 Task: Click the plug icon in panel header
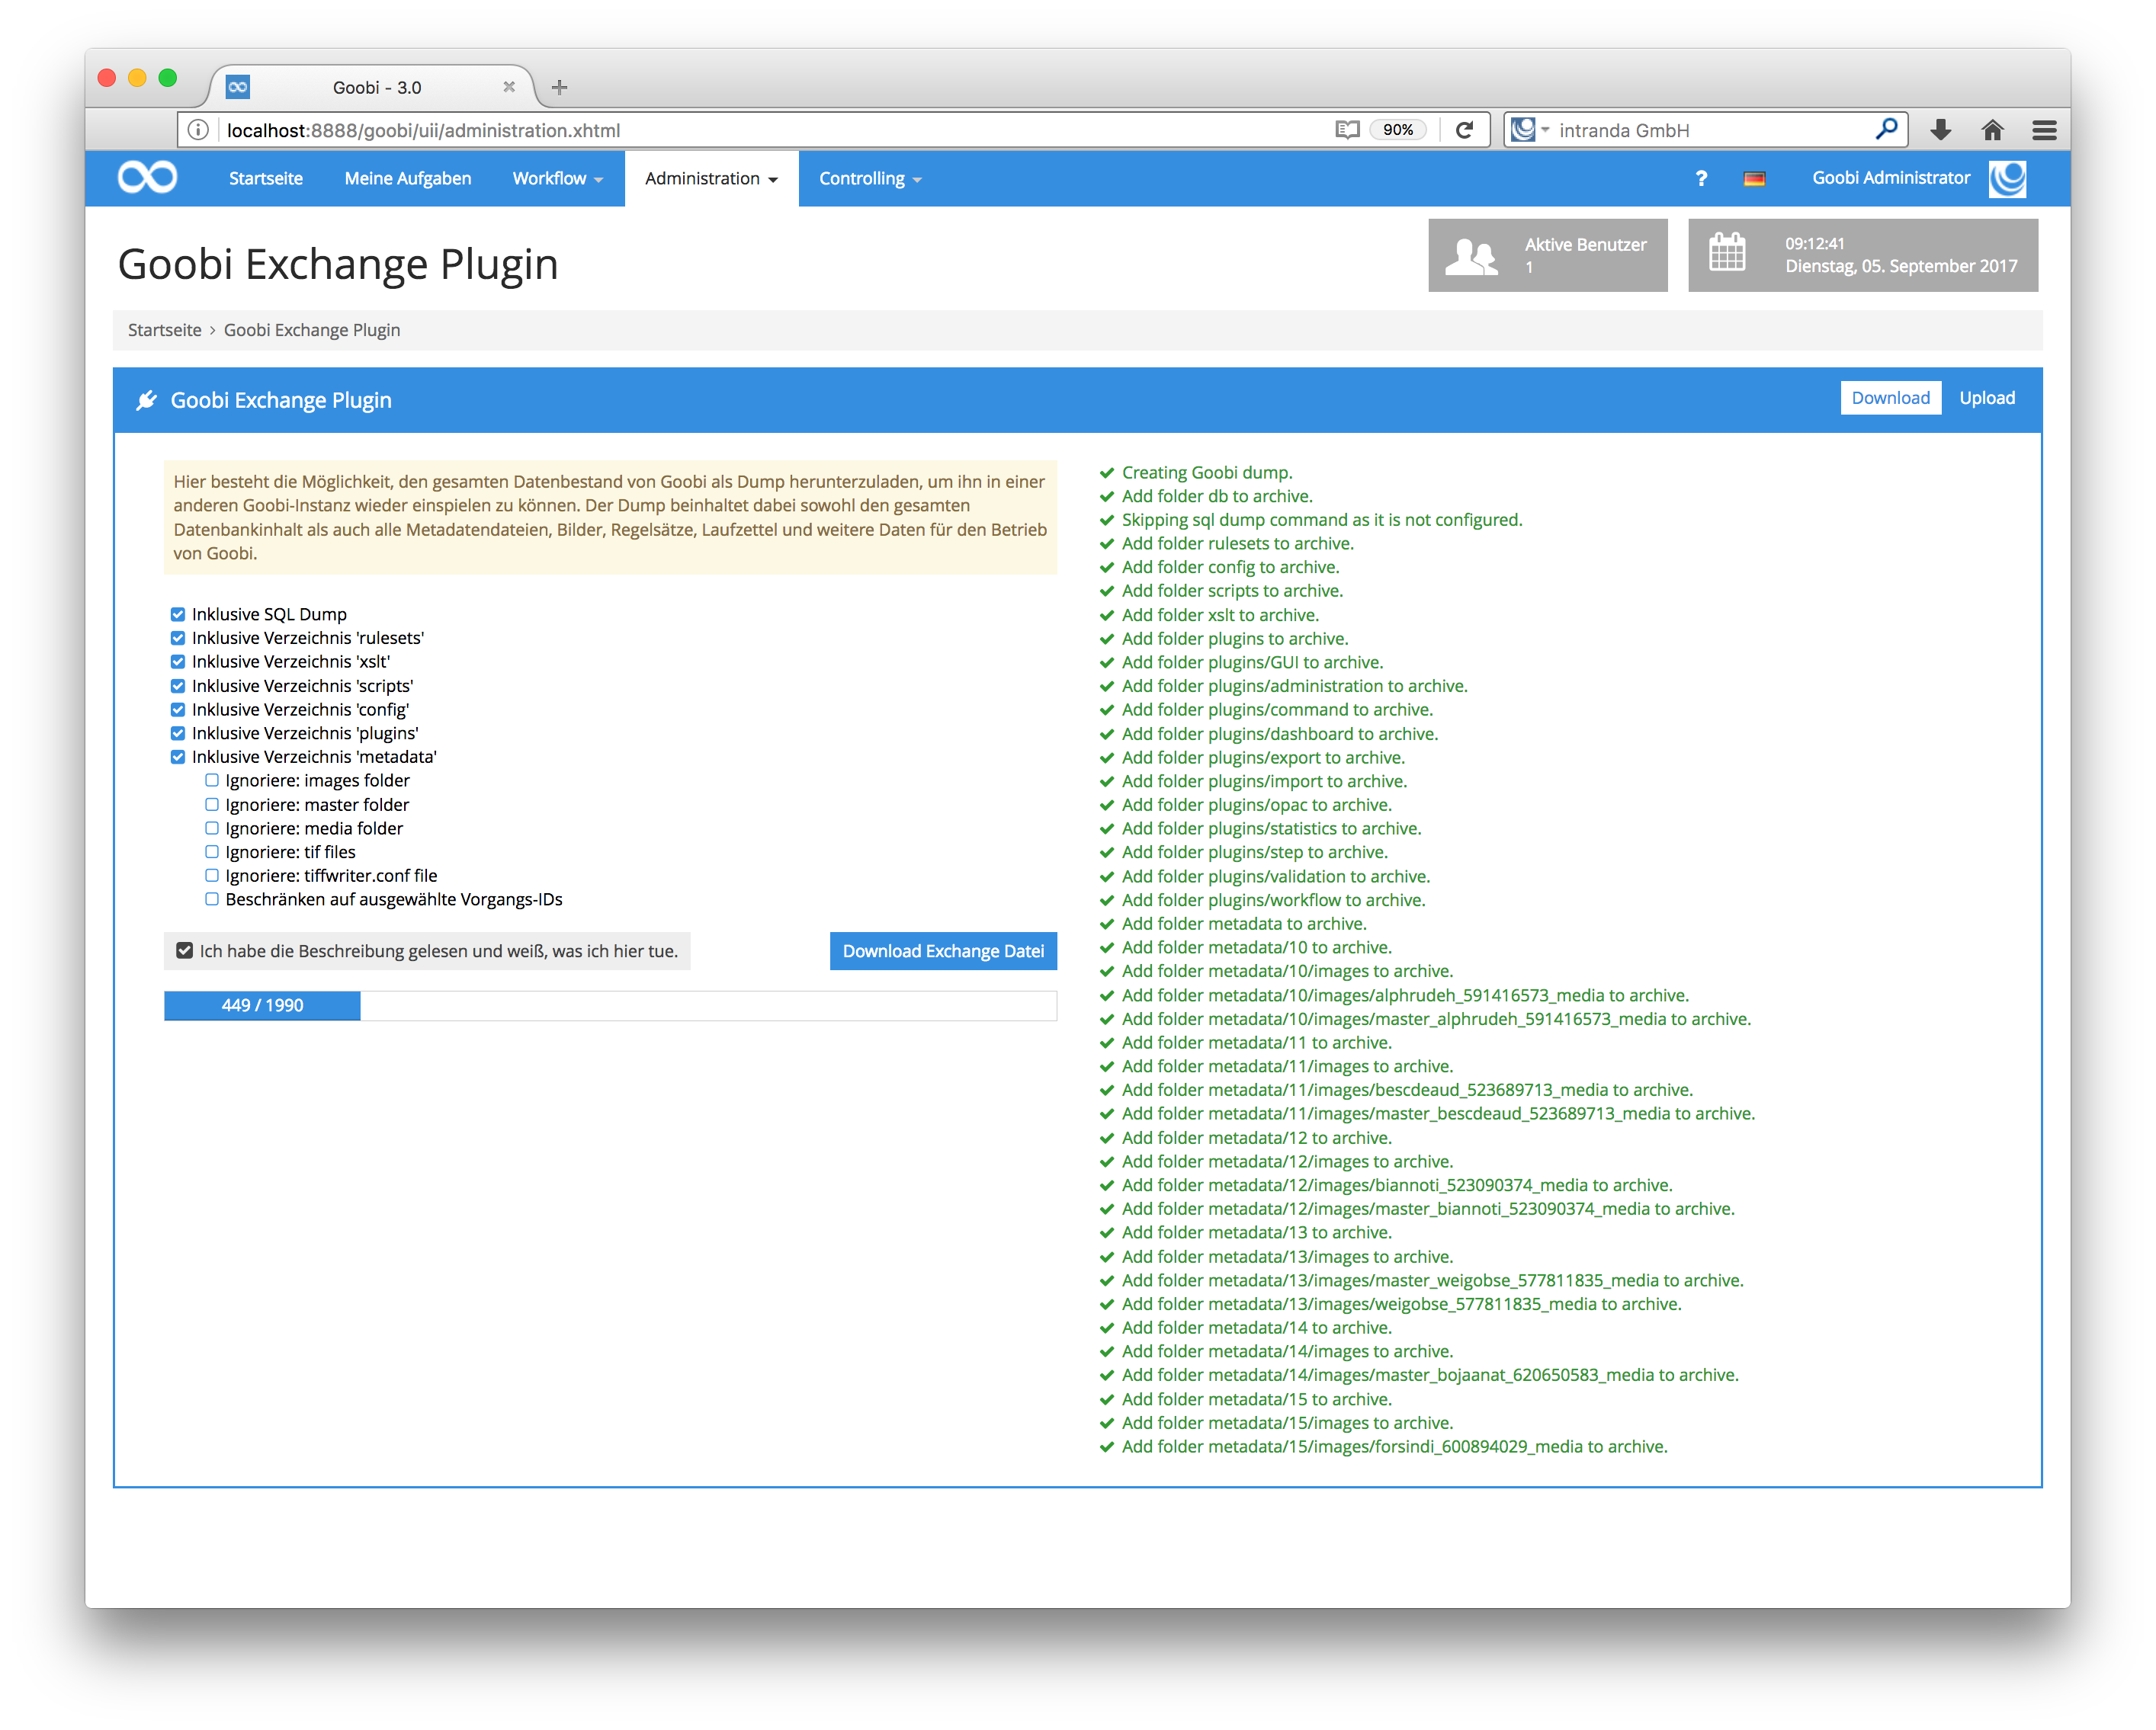pos(147,400)
